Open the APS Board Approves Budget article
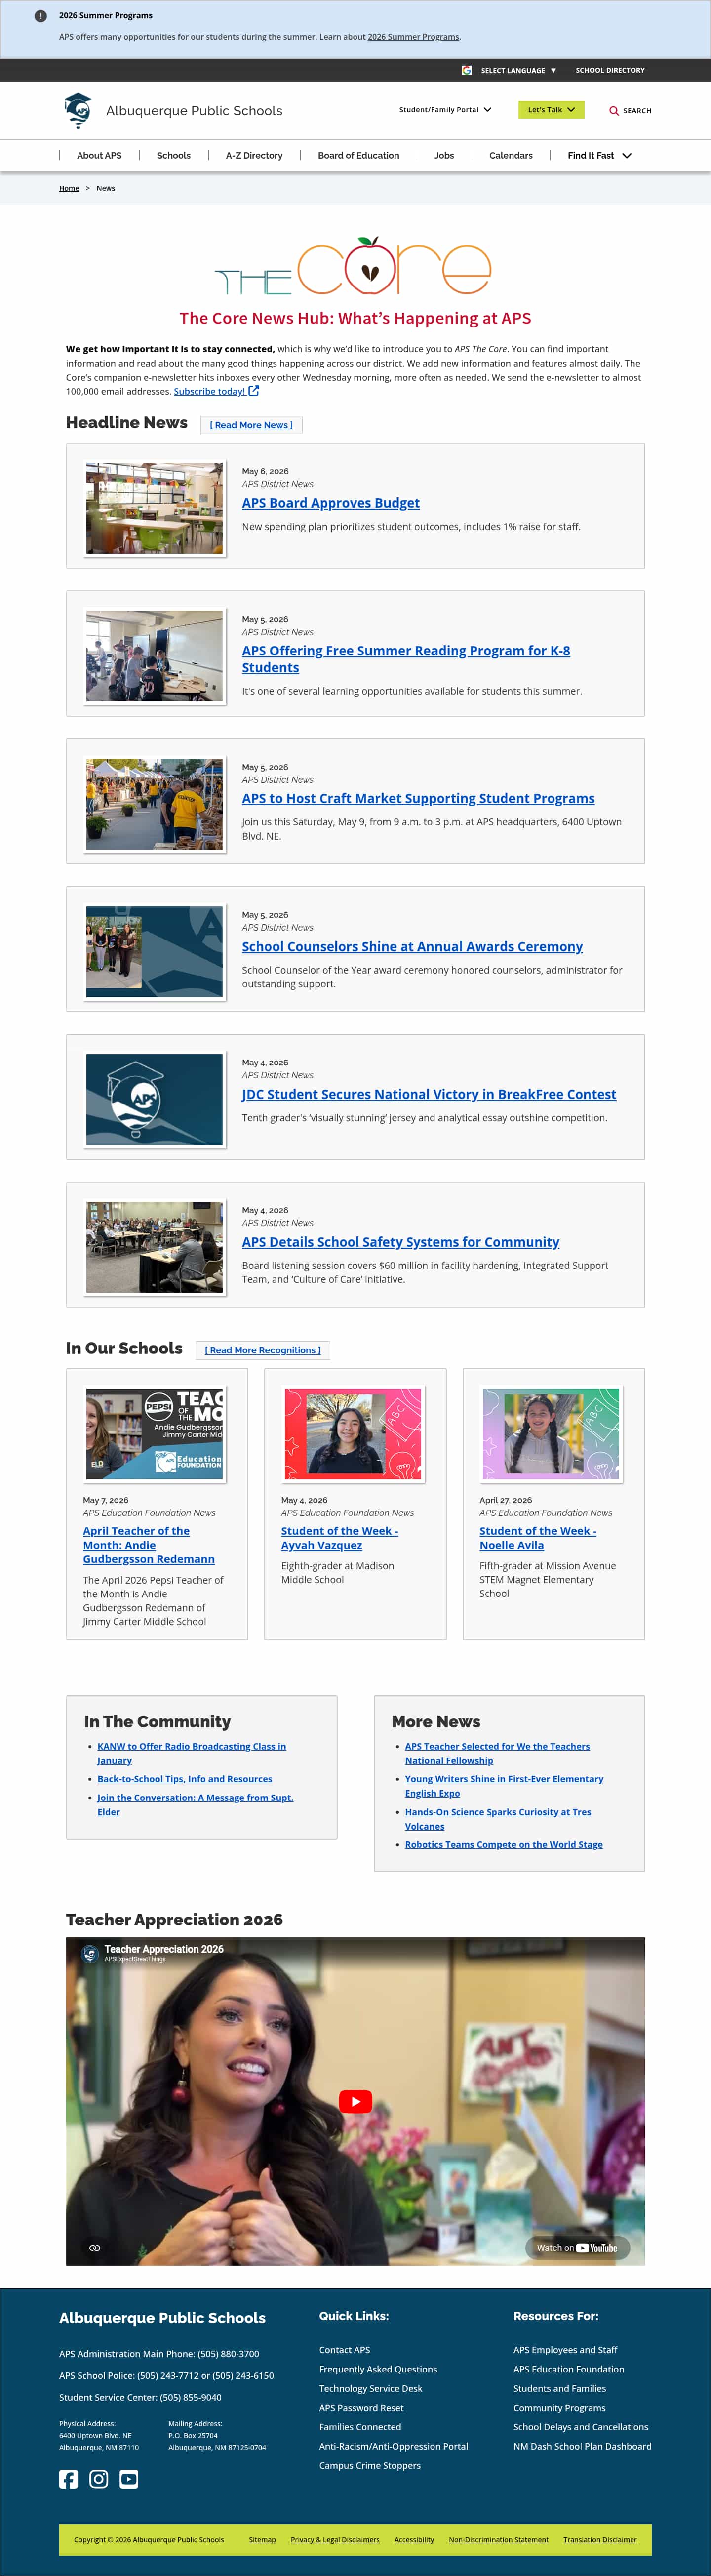Screen dimensions: 711x2576 (331, 503)
